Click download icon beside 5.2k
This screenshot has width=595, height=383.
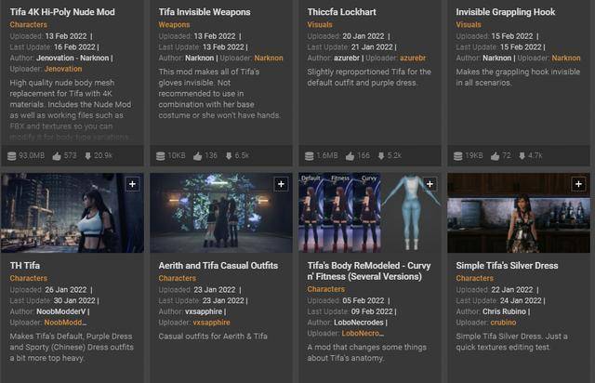click(x=381, y=156)
